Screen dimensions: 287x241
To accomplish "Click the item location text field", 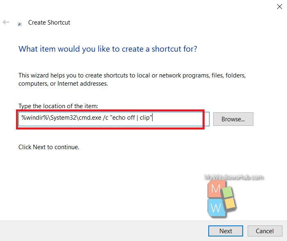I will tap(114, 119).
